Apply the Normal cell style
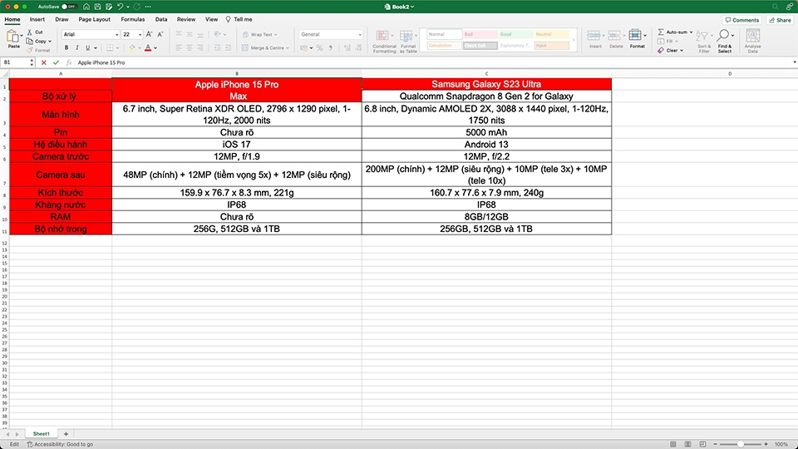The width and height of the screenshot is (798, 449). 444,34
